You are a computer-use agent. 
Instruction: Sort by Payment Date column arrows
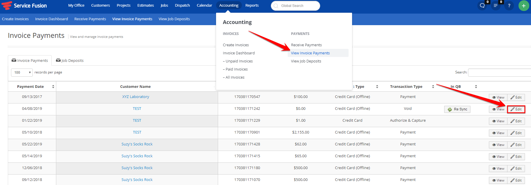click(x=53, y=86)
